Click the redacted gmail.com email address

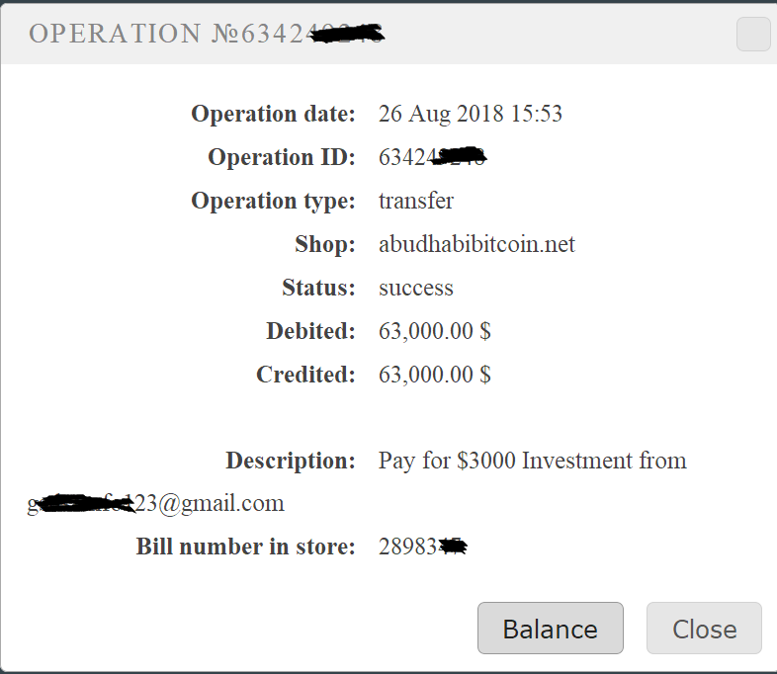point(156,503)
